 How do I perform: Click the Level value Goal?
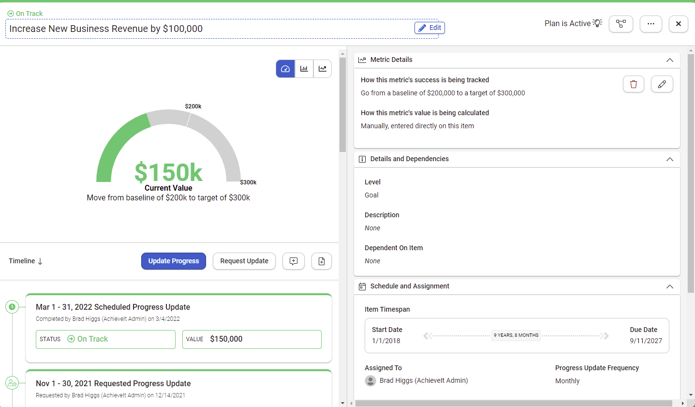pos(371,195)
